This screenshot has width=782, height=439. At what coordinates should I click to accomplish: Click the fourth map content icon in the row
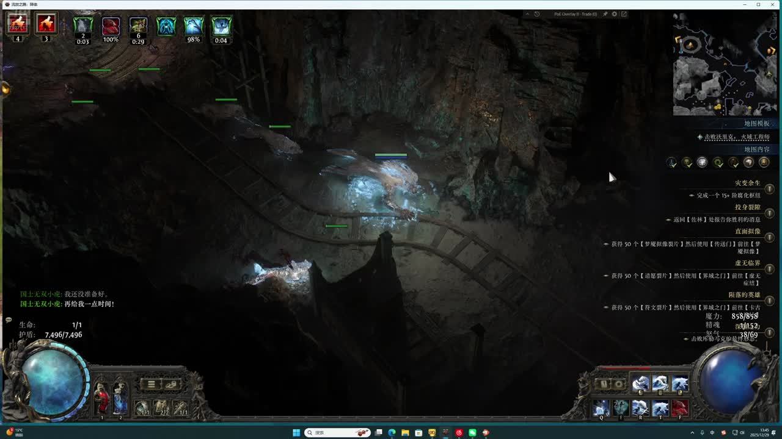coord(718,163)
